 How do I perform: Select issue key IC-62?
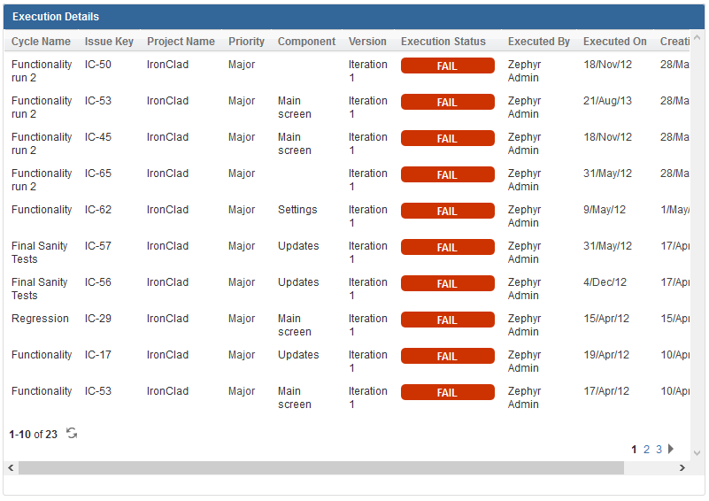tap(97, 210)
